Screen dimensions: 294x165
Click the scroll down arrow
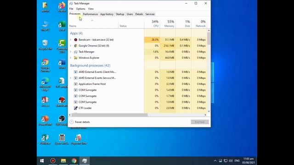(209, 111)
